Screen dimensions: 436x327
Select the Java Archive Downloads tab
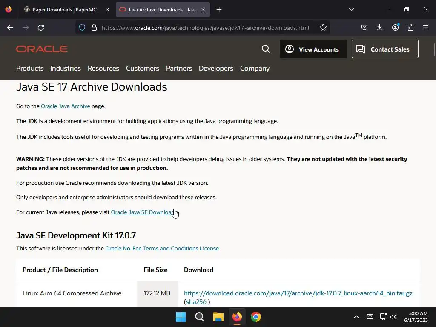tap(163, 10)
